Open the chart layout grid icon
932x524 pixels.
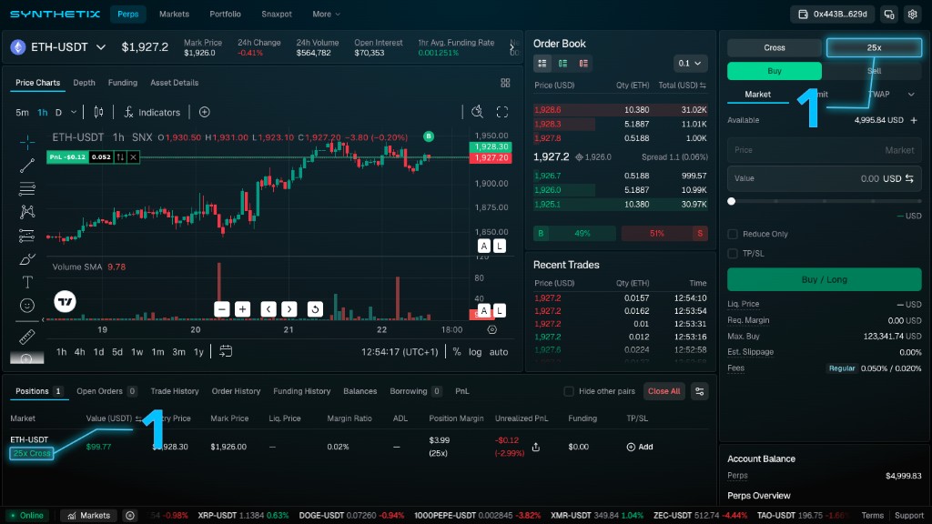tap(505, 83)
